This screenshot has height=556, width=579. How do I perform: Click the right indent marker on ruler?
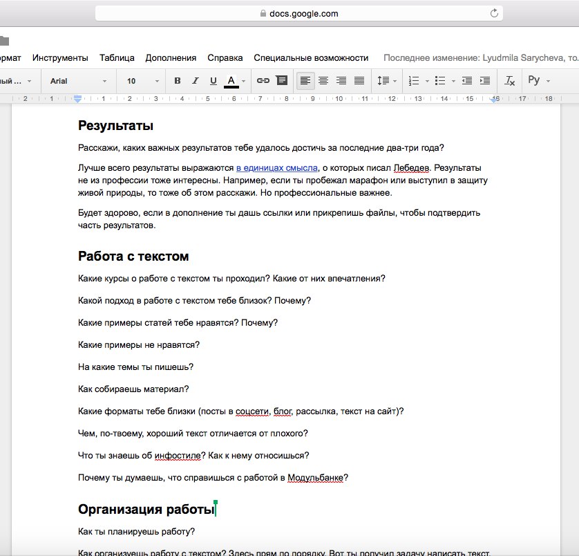pyautogui.click(x=494, y=99)
